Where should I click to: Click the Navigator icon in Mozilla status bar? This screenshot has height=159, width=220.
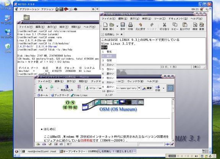(38, 144)
